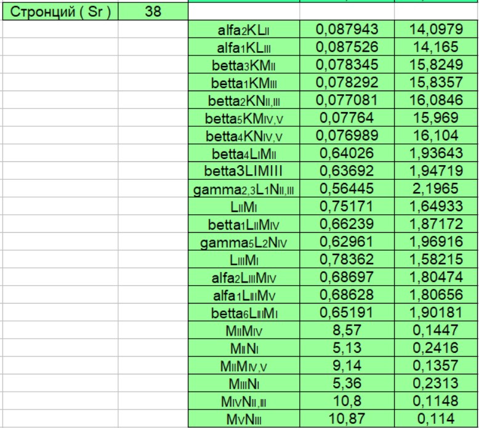Image resolution: width=479 pixels, height=428 pixels.
Task: Click the value 0,56445
Action: [347, 189]
